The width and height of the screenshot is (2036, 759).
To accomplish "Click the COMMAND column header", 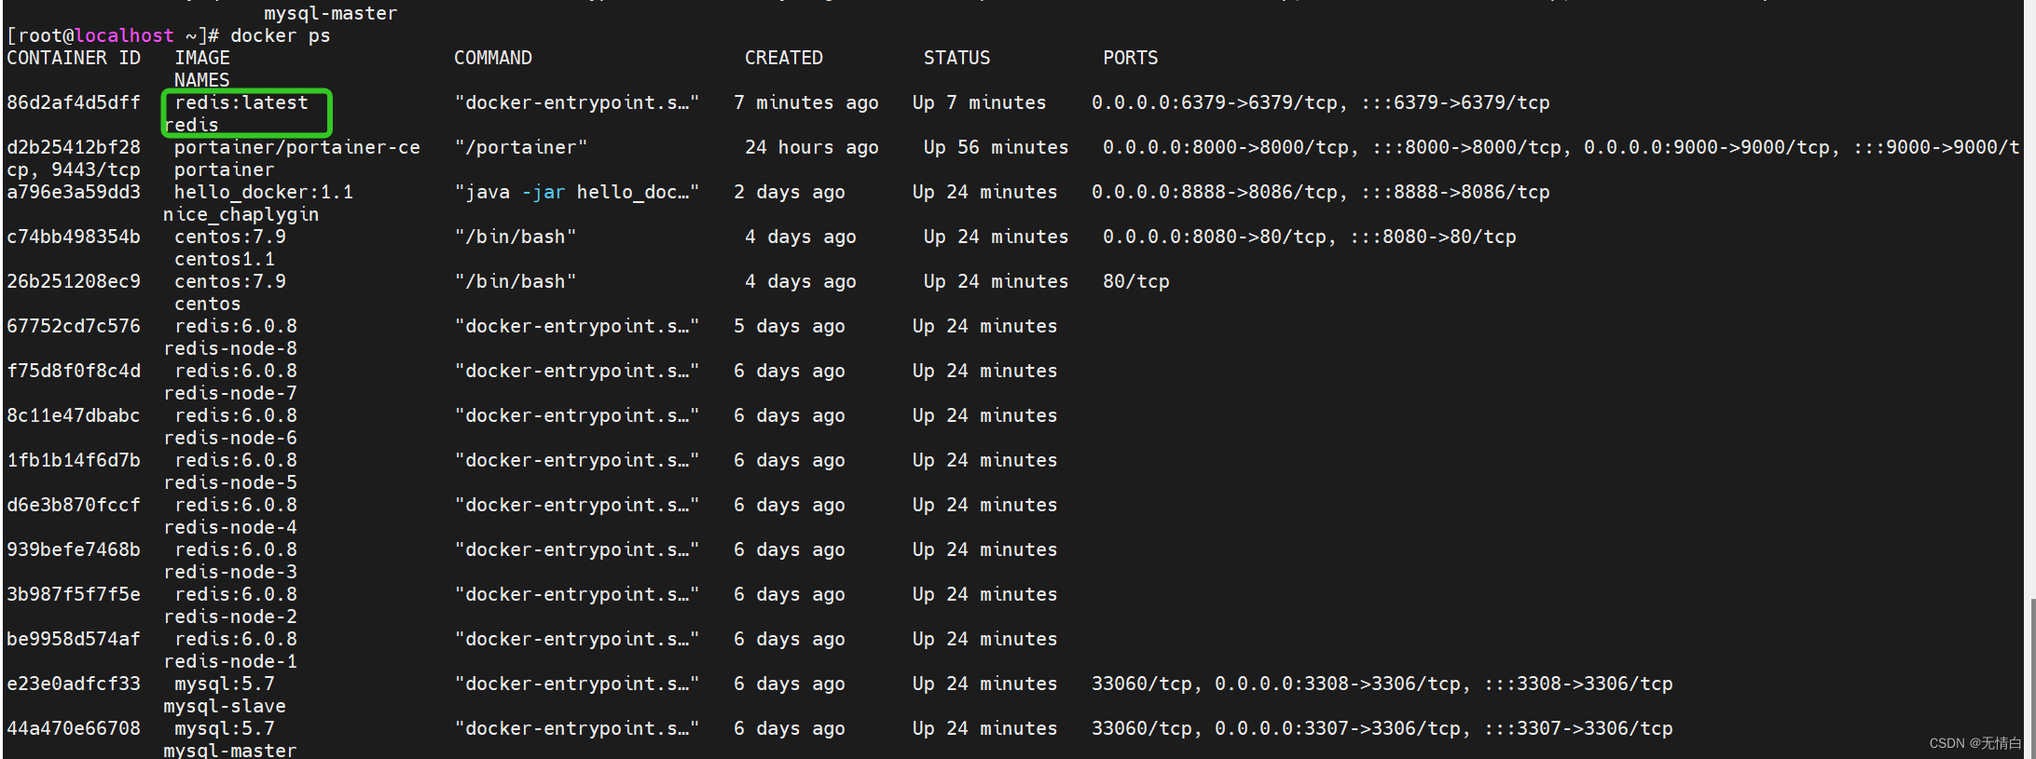I will [493, 58].
